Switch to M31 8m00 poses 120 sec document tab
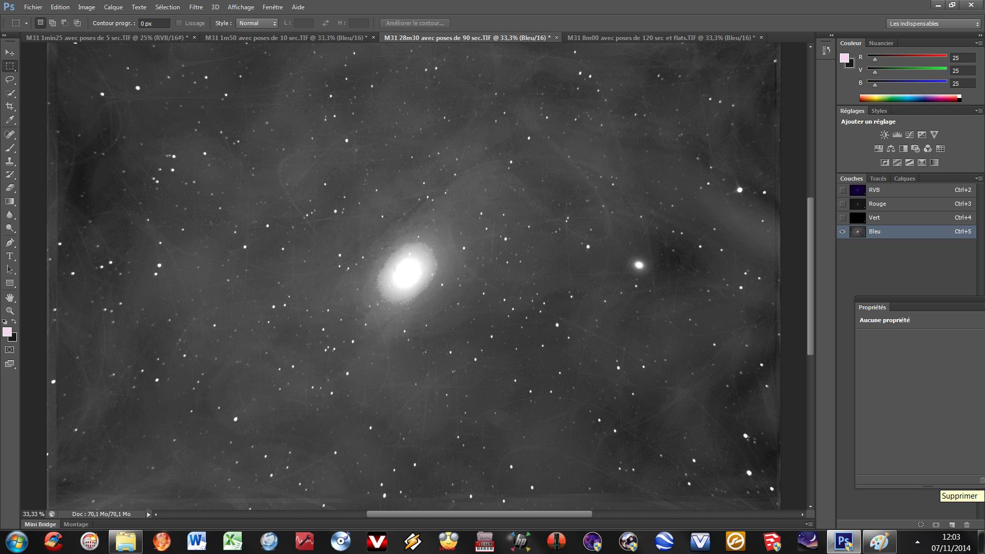The height and width of the screenshot is (554, 985). (661, 37)
